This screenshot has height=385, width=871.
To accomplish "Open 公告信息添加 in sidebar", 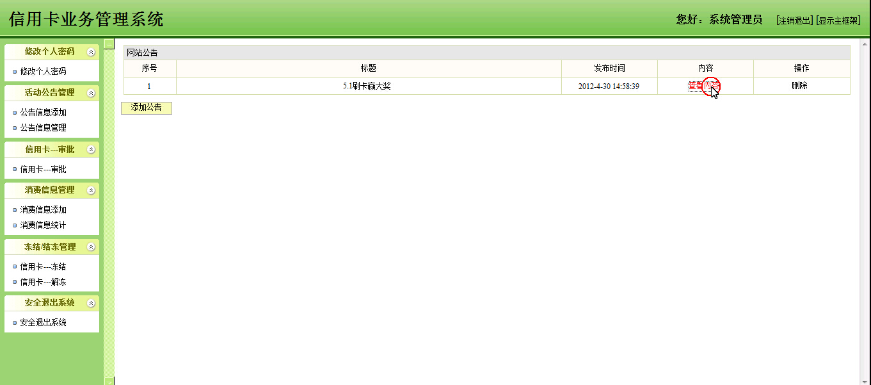I will pos(44,113).
